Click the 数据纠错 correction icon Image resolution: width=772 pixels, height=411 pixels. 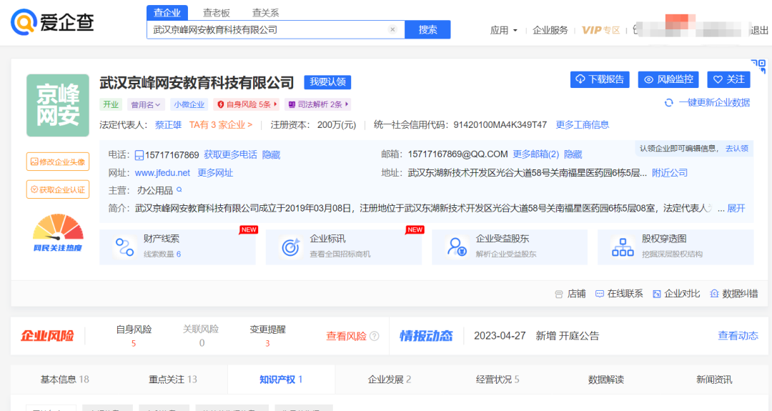(714, 294)
